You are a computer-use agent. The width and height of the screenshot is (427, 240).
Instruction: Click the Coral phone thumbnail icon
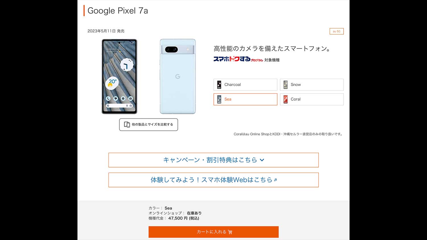click(x=286, y=99)
